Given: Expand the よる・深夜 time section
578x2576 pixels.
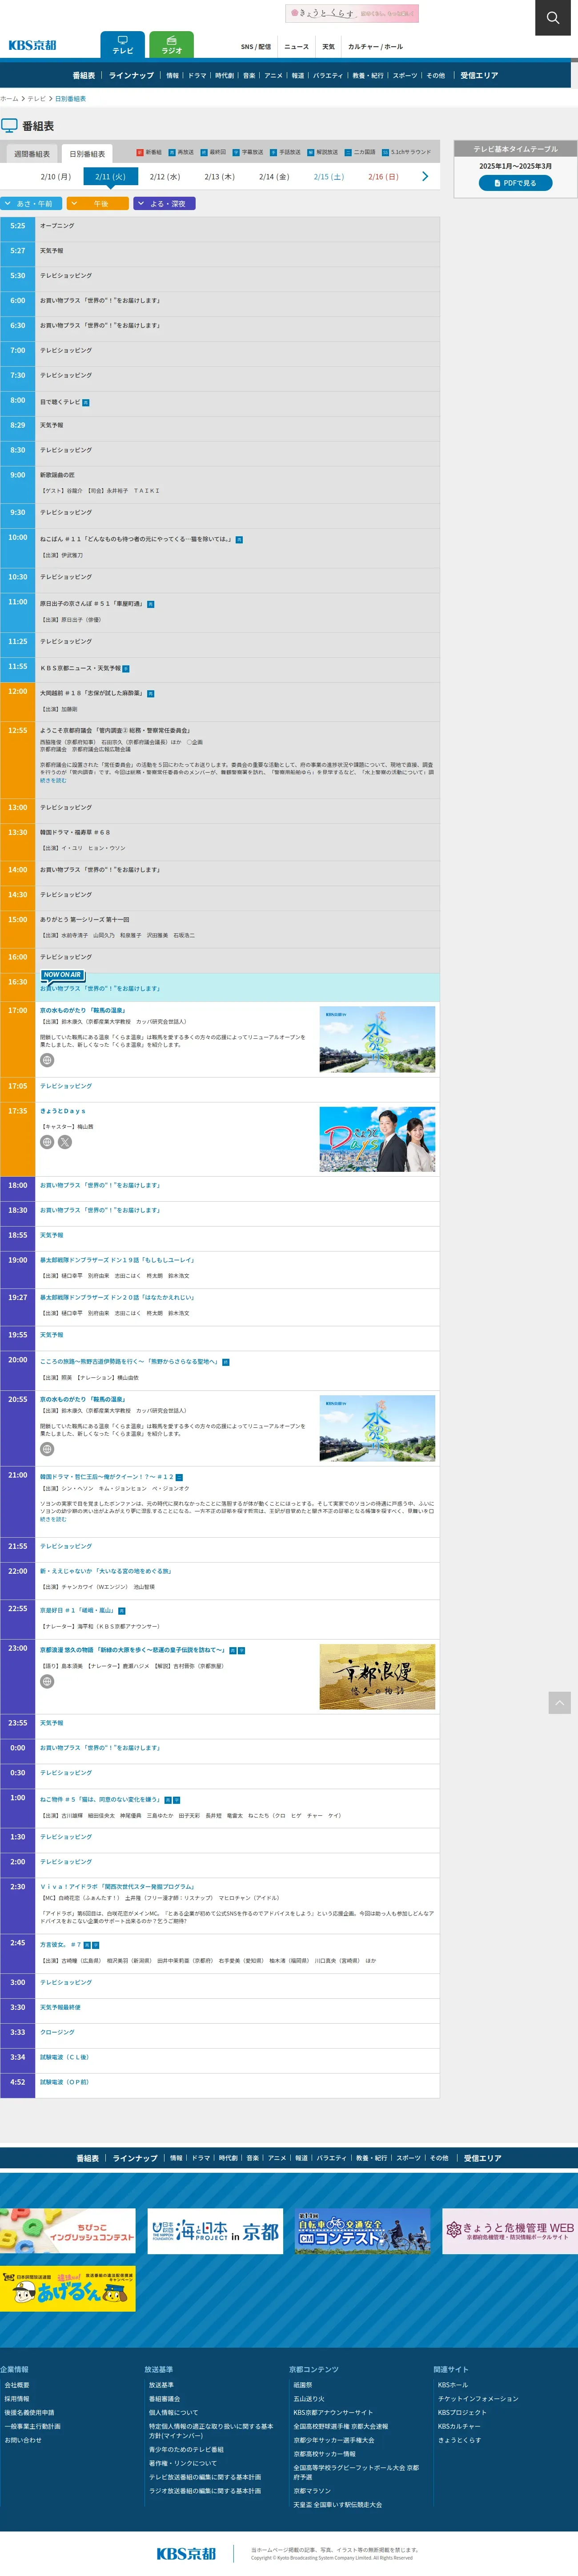Looking at the screenshot, I should [x=165, y=204].
